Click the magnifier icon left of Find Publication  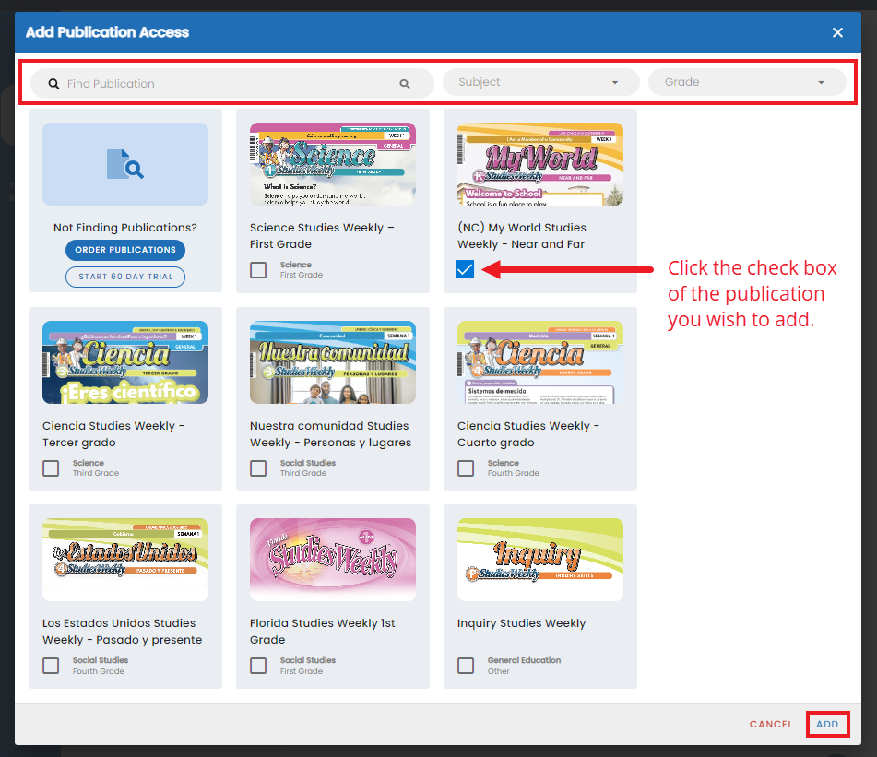tap(53, 84)
